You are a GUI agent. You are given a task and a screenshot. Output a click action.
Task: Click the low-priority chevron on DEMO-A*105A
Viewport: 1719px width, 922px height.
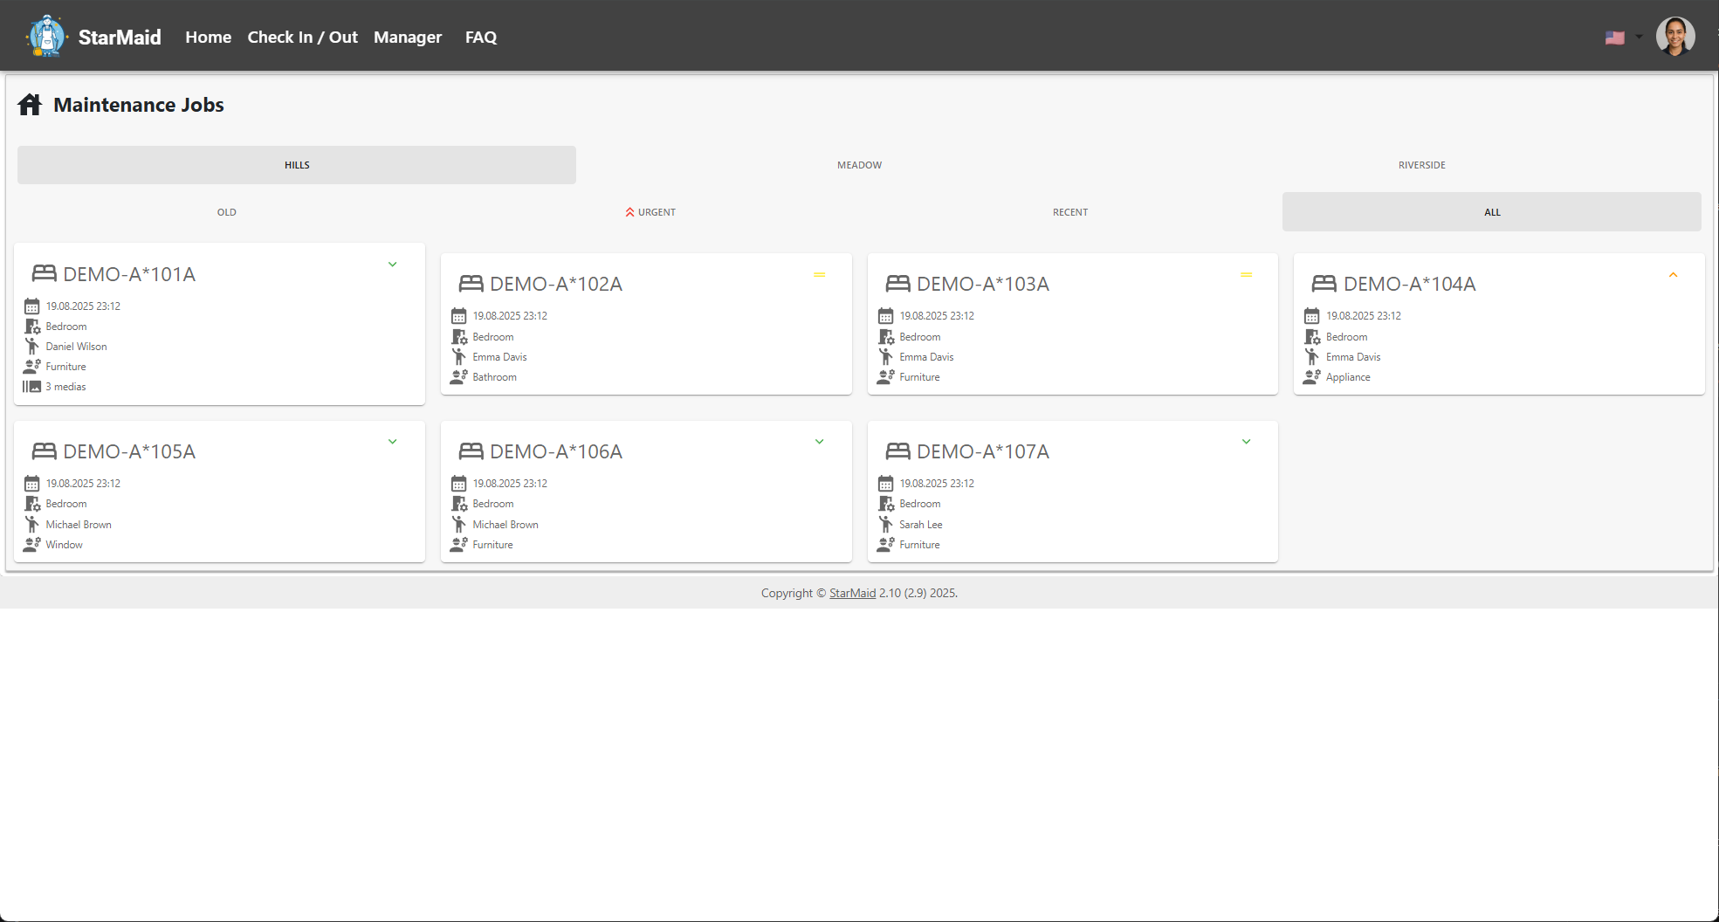(x=393, y=442)
